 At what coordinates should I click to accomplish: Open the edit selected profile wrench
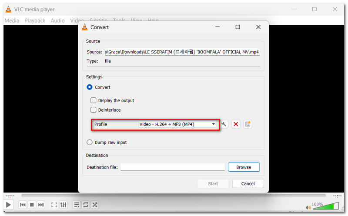click(224, 124)
